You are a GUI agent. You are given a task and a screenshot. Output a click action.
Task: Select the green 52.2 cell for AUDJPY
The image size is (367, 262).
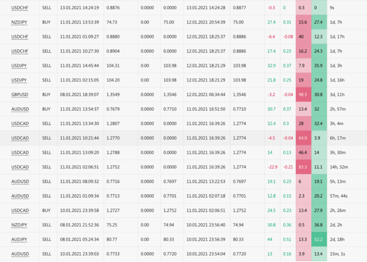318,239
